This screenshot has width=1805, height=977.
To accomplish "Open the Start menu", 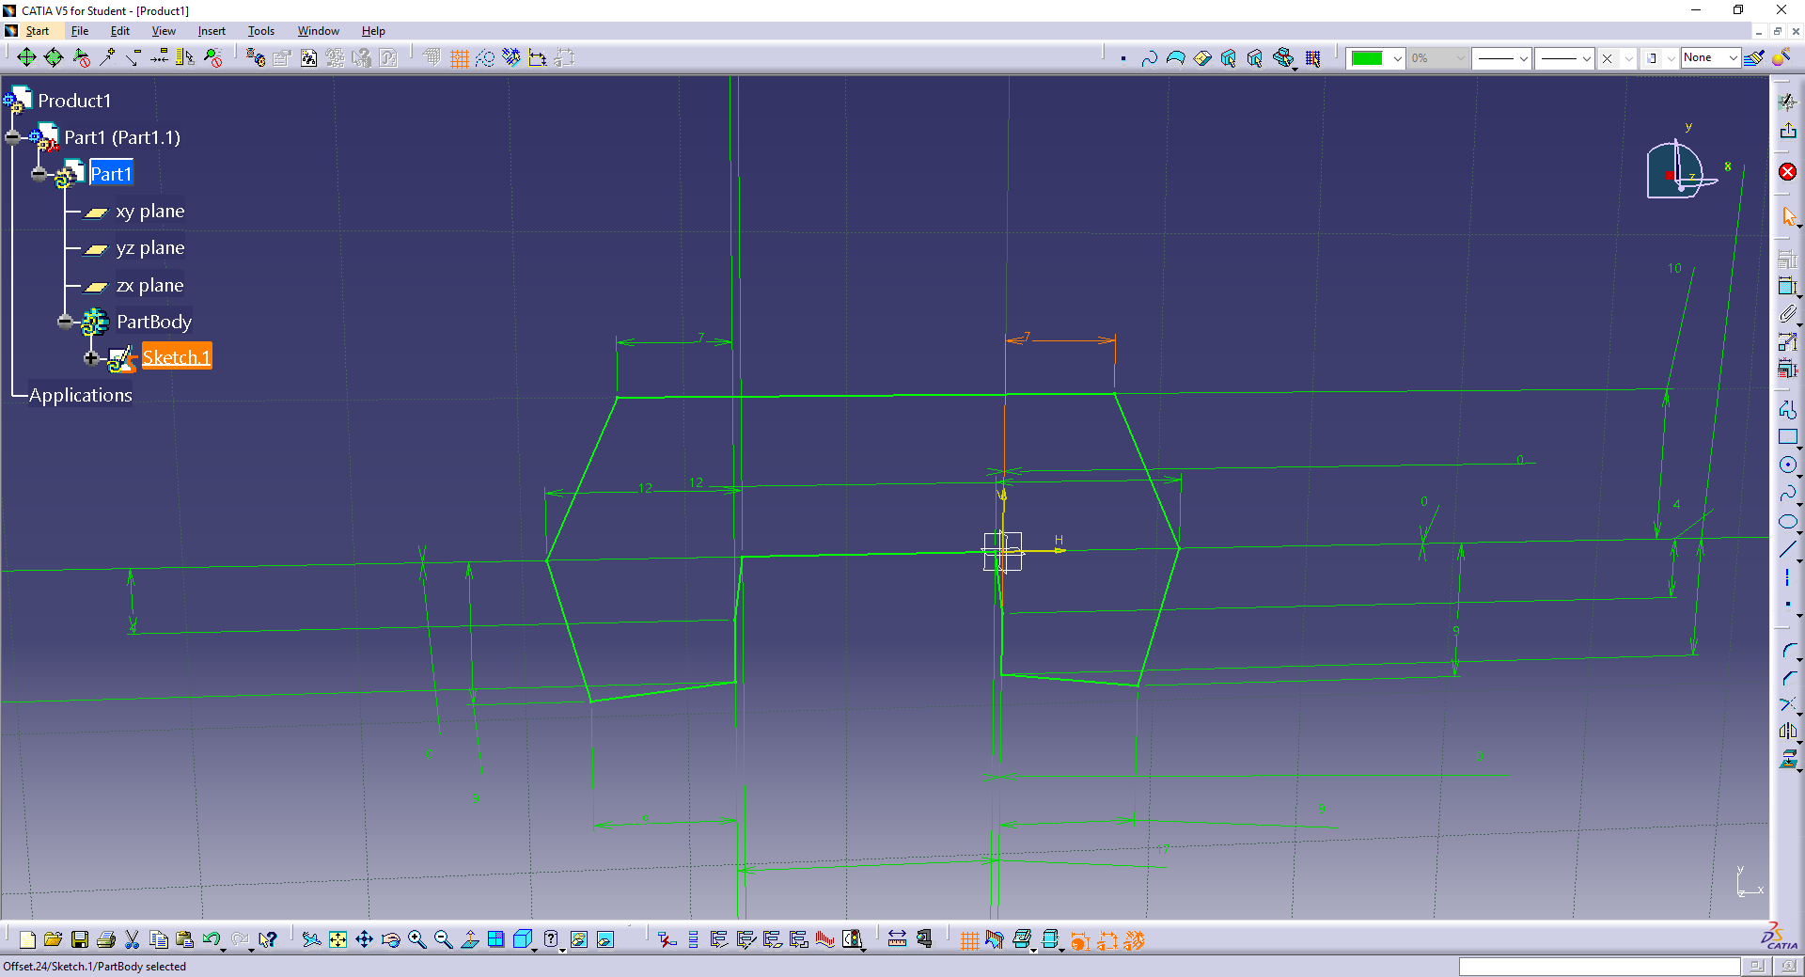I will coord(37,31).
